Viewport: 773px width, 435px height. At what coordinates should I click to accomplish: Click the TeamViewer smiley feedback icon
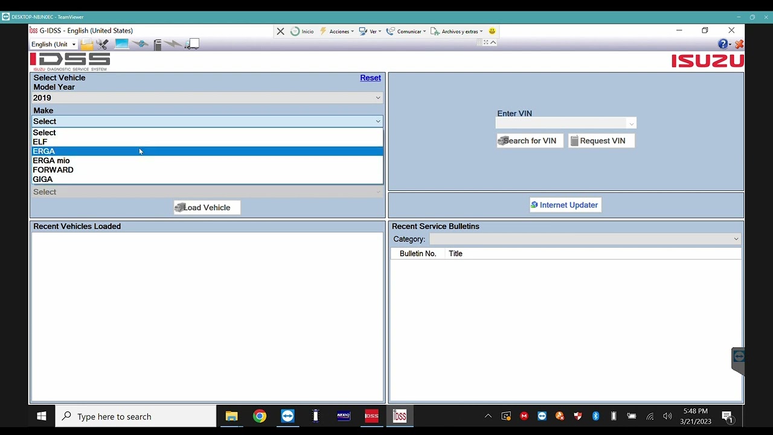click(x=492, y=31)
